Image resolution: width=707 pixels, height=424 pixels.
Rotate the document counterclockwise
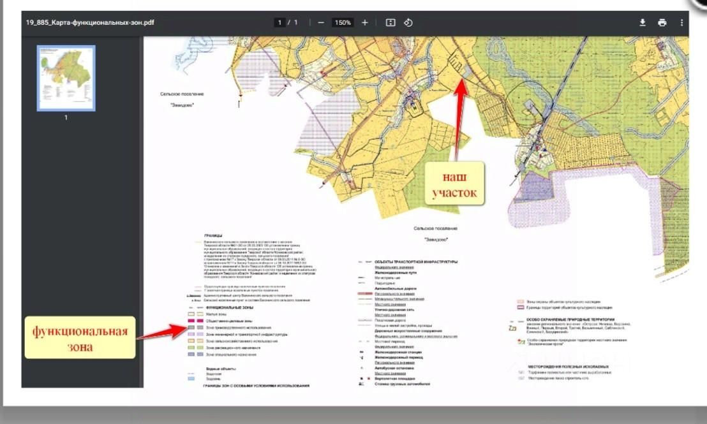pos(408,22)
